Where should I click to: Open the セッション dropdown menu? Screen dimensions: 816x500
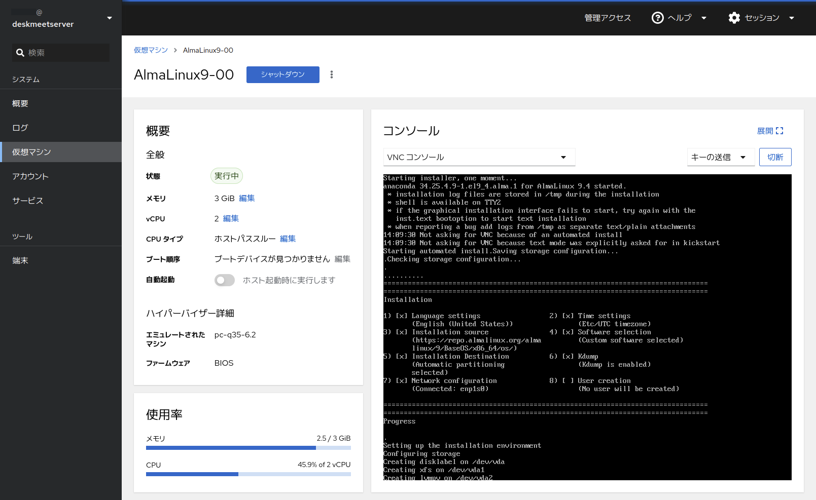(761, 18)
